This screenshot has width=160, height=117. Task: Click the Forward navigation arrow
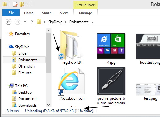pyautogui.click(x=17, y=22)
